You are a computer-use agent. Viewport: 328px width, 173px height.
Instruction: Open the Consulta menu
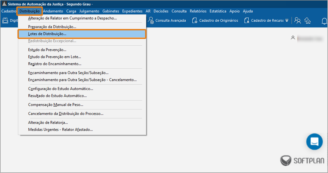coord(179,11)
